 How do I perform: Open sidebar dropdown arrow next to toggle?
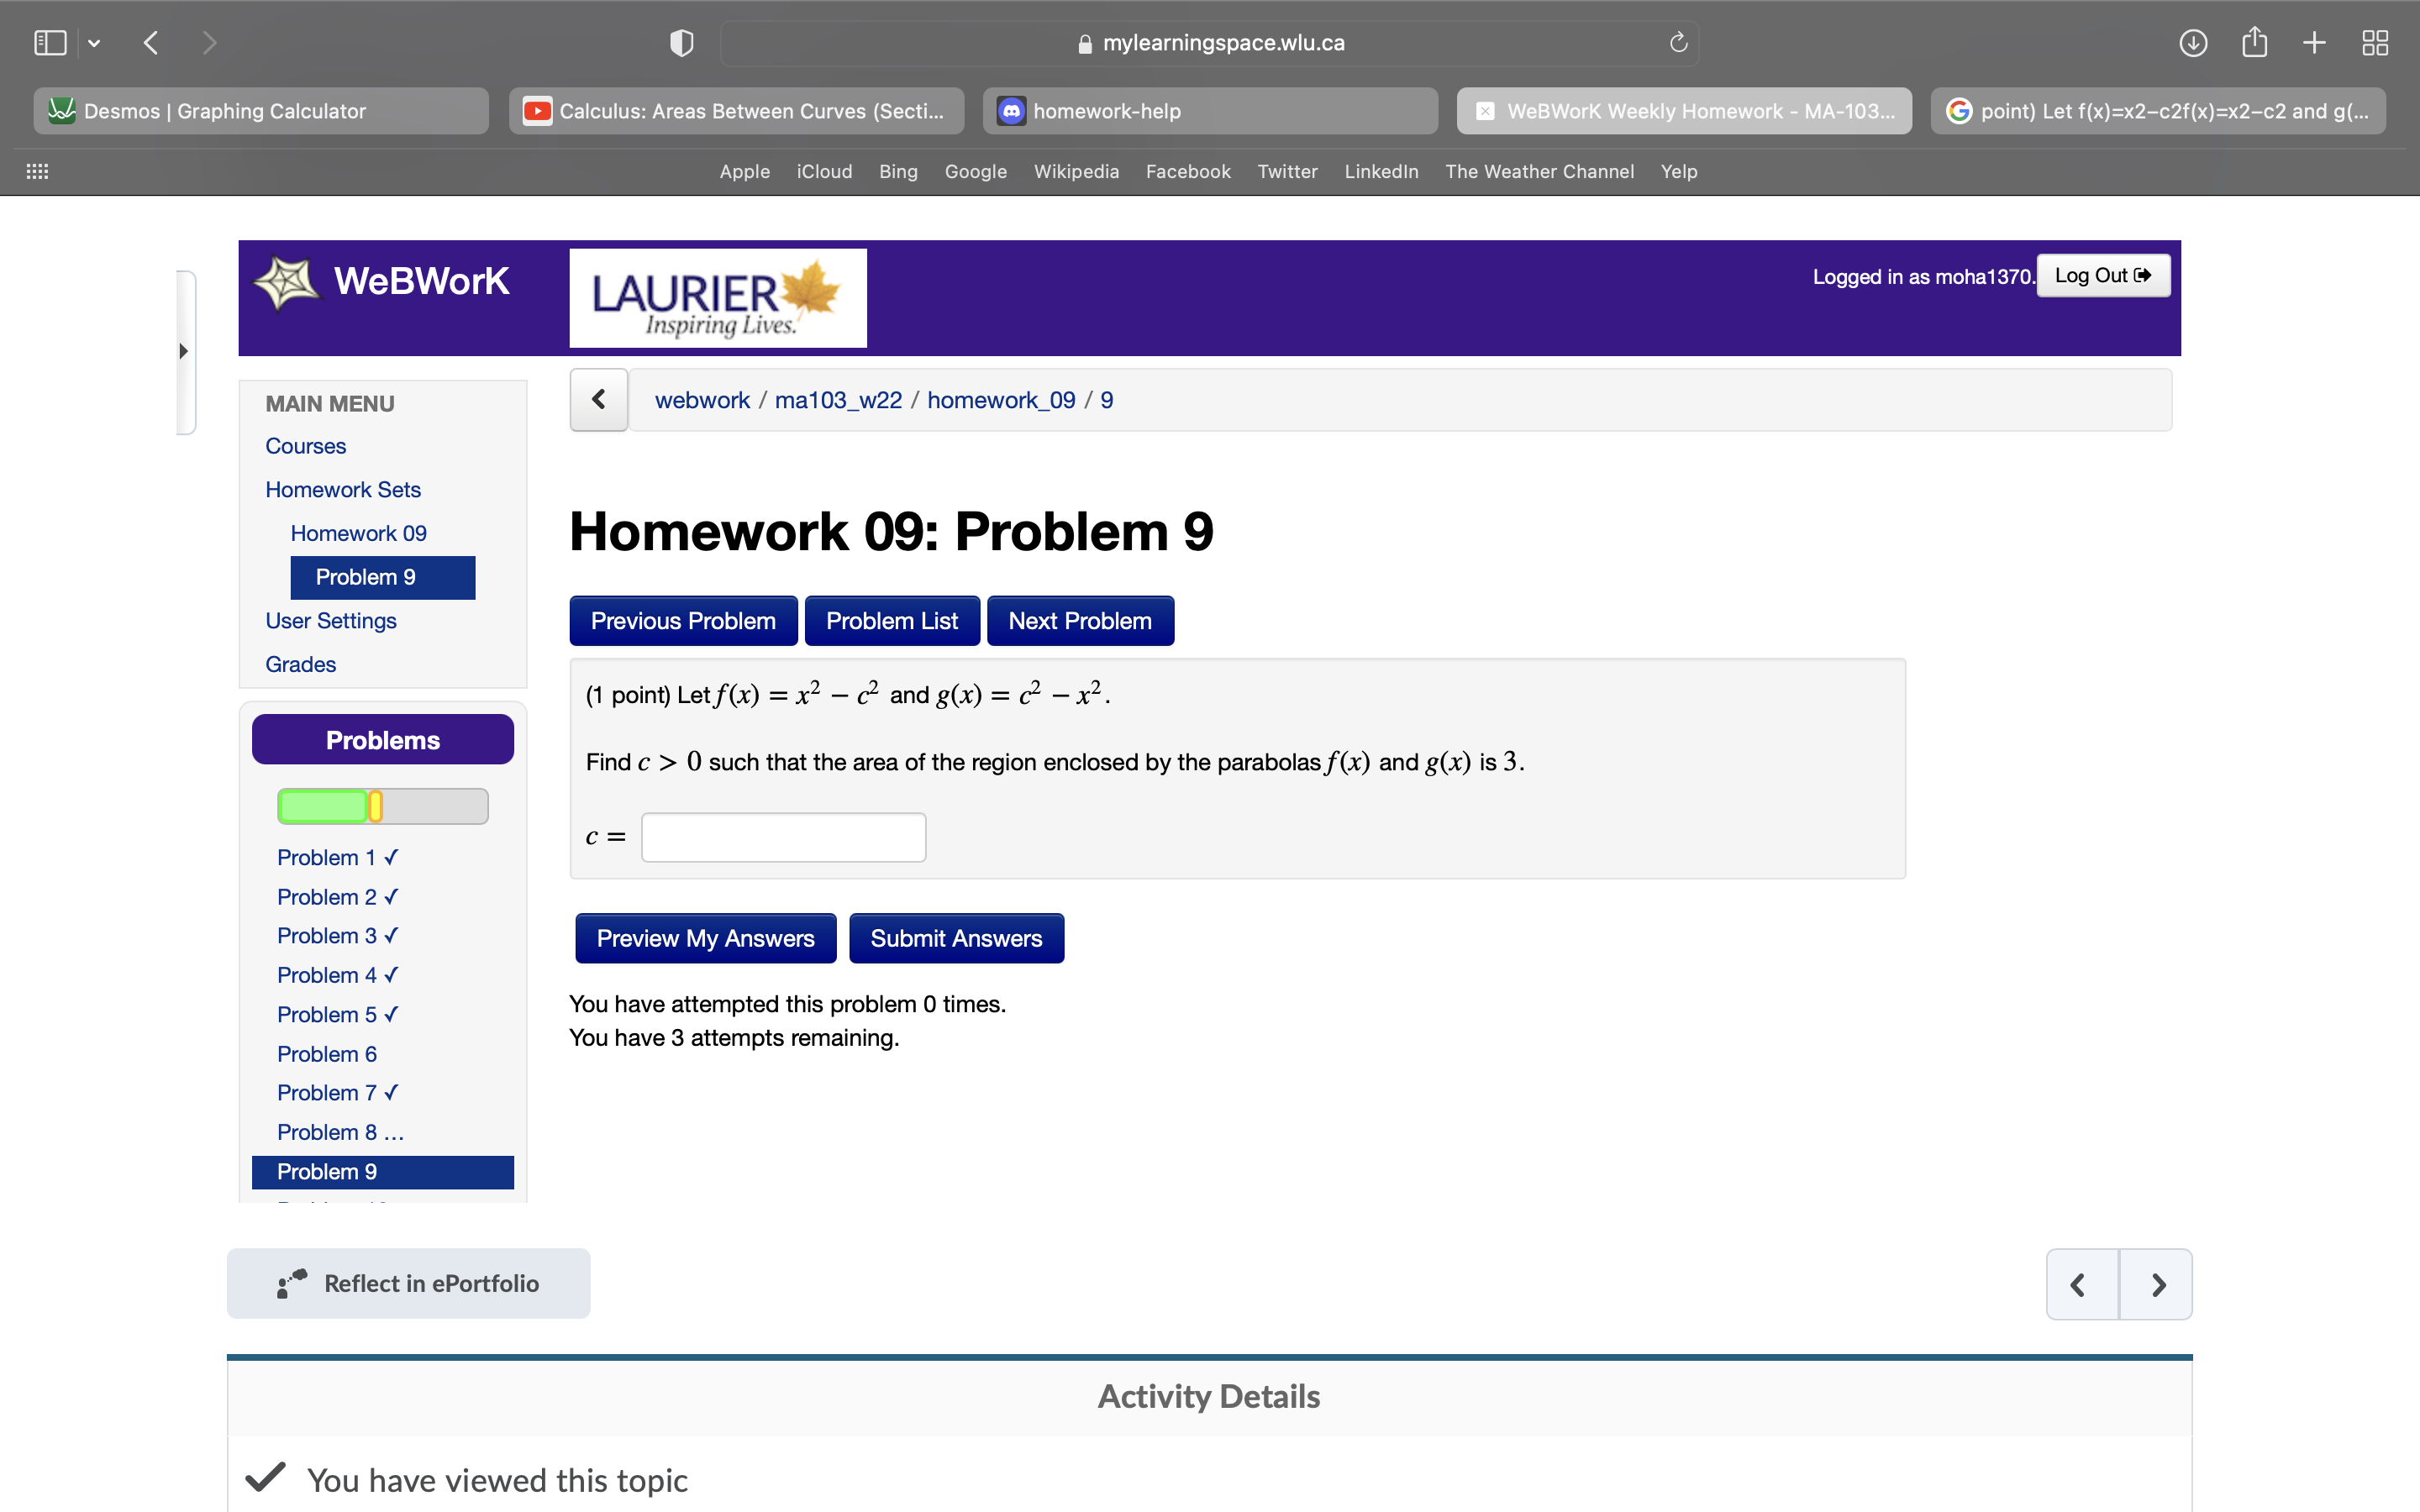tap(94, 43)
